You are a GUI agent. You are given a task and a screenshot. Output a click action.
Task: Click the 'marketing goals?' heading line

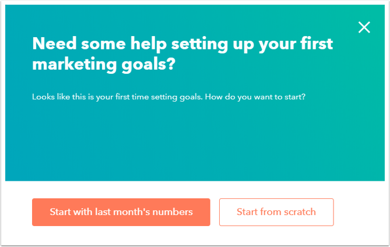coord(104,64)
